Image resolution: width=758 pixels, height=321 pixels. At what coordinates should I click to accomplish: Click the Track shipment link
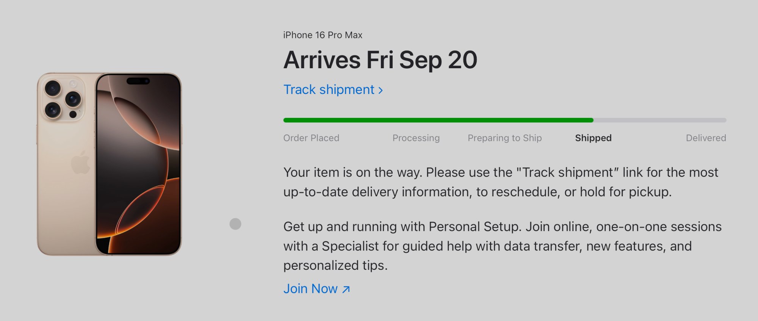(x=329, y=90)
